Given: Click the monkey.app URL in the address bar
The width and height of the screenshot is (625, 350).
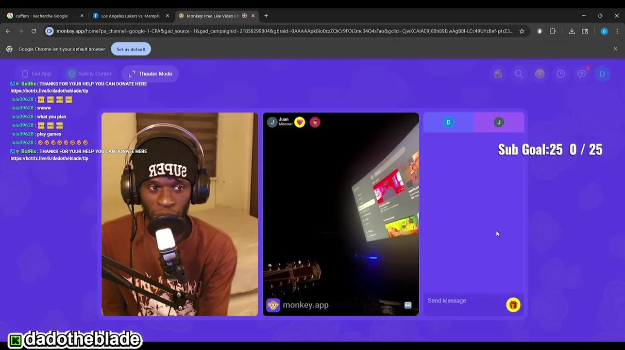Looking at the screenshot, I should click(x=285, y=31).
